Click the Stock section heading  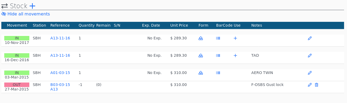pos(19,6)
